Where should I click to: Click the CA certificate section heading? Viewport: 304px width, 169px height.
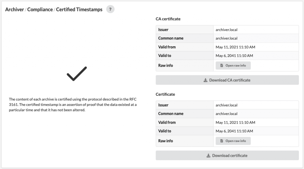(x=168, y=19)
